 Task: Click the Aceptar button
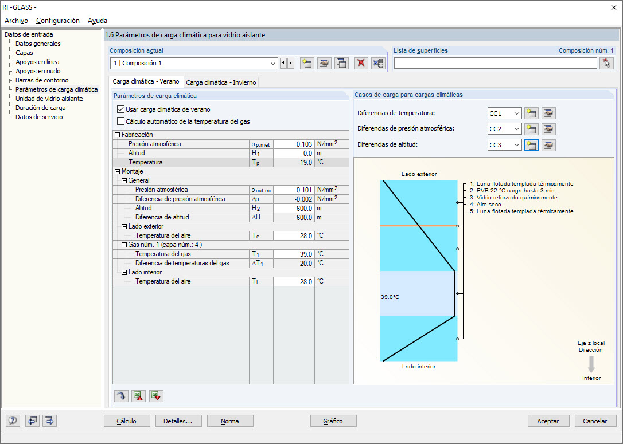pyautogui.click(x=548, y=421)
